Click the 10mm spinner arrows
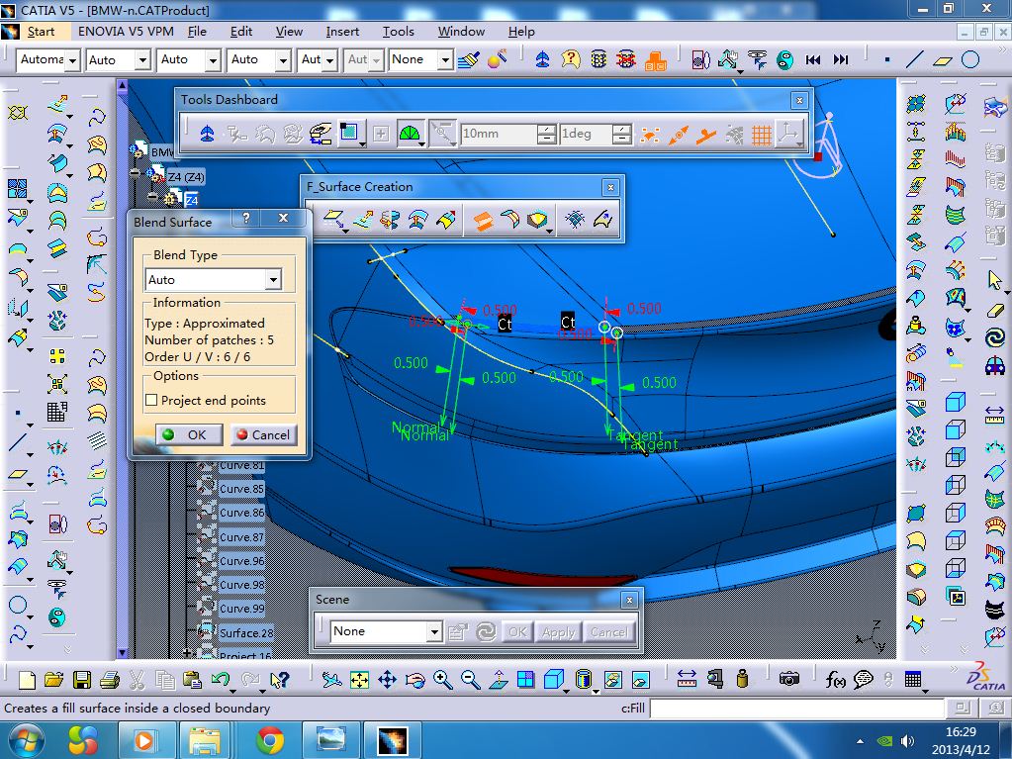This screenshot has width=1012, height=759. [547, 134]
